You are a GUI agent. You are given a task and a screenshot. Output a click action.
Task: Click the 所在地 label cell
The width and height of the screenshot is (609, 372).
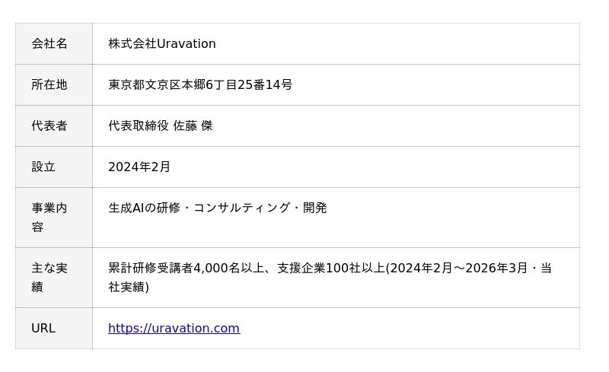54,84
